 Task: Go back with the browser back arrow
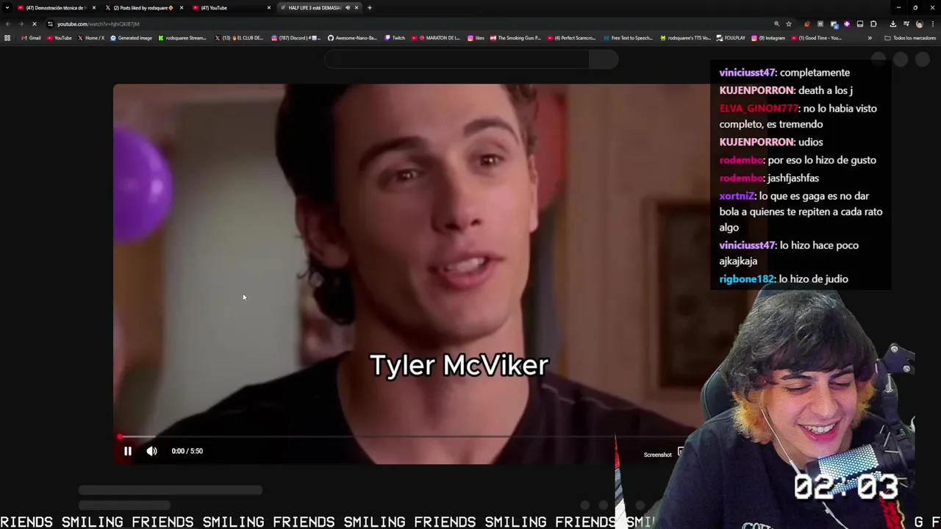(x=8, y=24)
